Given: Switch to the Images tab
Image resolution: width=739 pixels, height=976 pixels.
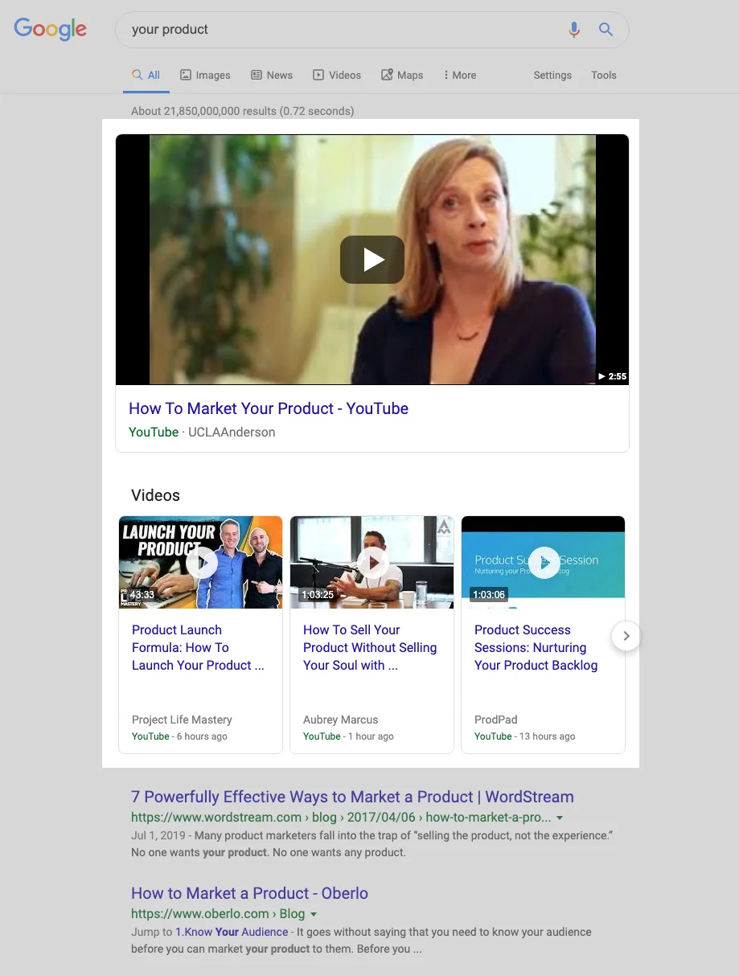Looking at the screenshot, I should coord(205,75).
